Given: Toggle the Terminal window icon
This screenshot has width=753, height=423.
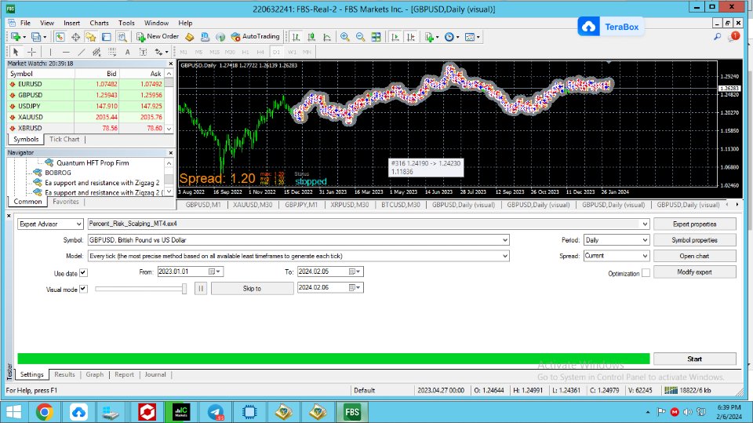Looking at the screenshot, I should pyautogui.click(x=106, y=37).
